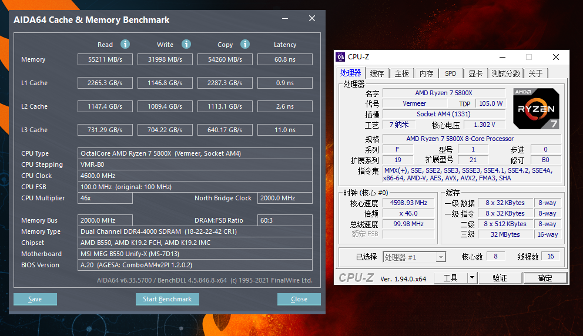This screenshot has height=336, width=583.
Task: Minimize the AIDA64 benchmark window
Action: tap(285, 19)
